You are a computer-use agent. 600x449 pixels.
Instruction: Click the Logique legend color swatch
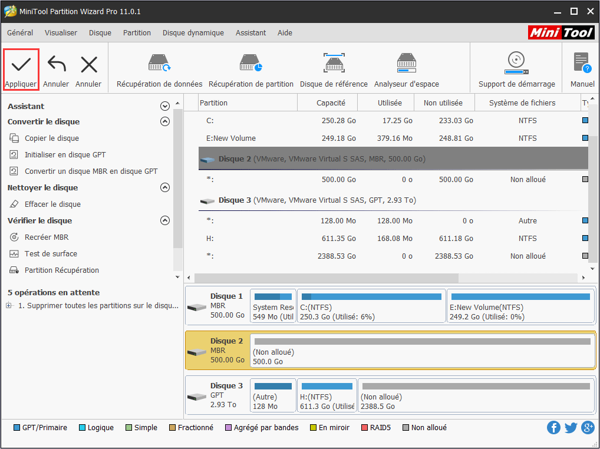(82, 428)
